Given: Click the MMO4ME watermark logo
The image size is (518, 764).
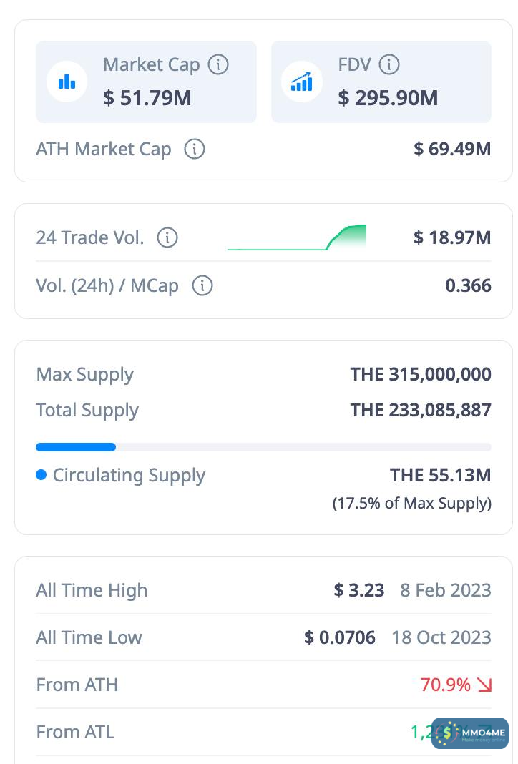Looking at the screenshot, I should point(470,733).
